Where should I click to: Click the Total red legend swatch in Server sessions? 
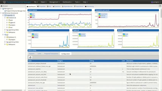pyautogui.click(x=31, y=17)
